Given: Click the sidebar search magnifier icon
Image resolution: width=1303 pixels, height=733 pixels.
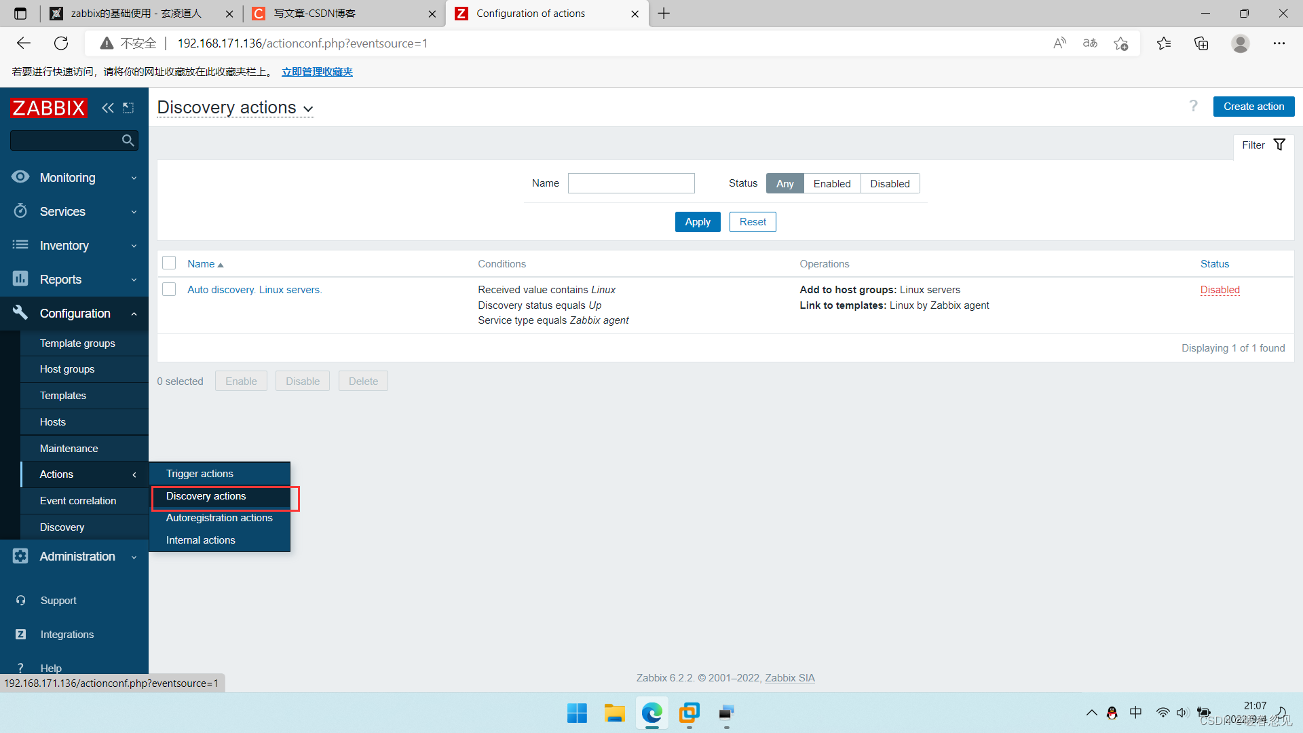Looking at the screenshot, I should click(x=128, y=140).
